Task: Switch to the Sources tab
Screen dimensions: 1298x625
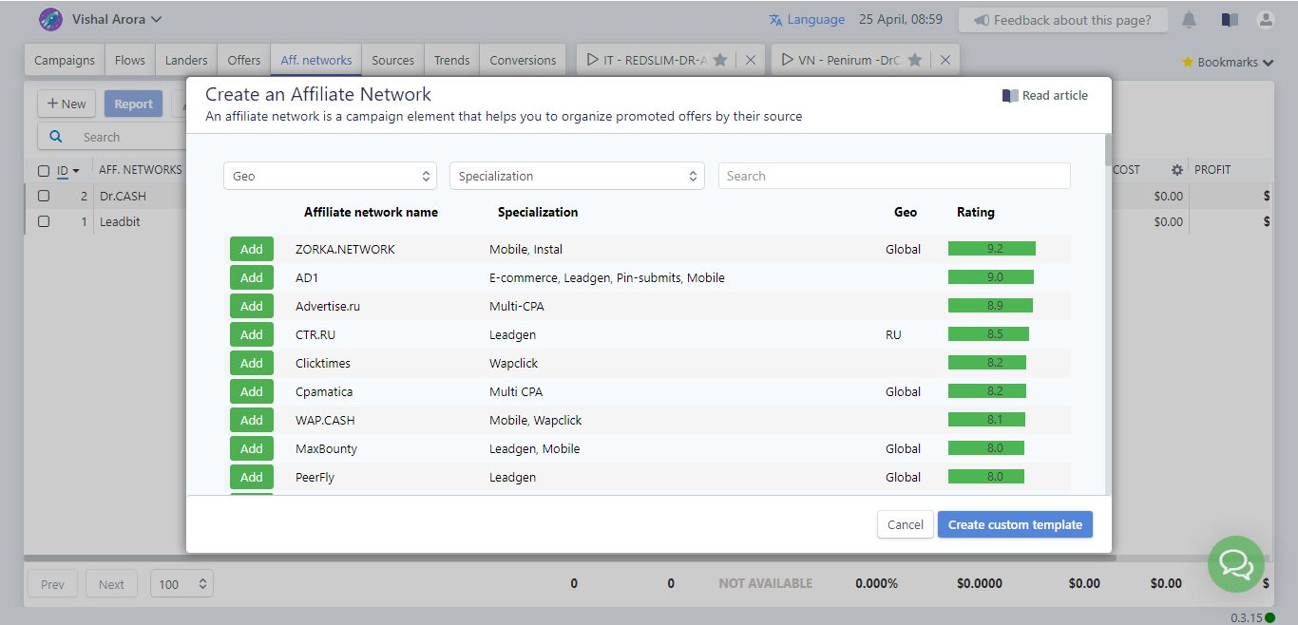Action: [392, 60]
